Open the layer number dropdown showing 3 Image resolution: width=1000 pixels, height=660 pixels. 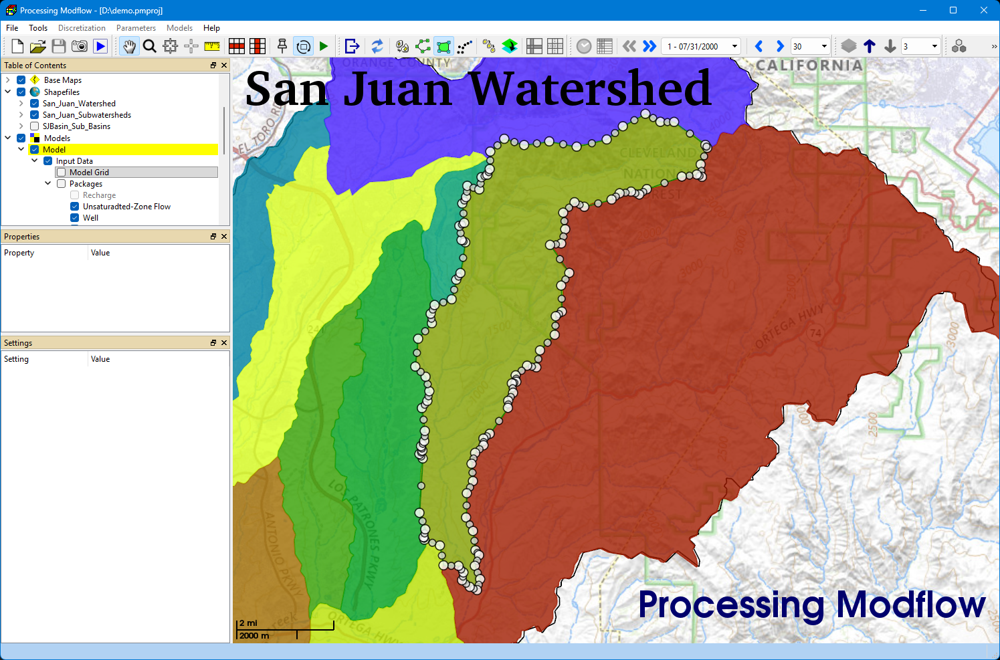pos(920,46)
